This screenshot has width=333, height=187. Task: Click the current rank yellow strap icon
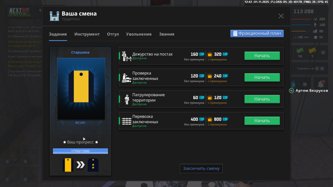(68, 165)
